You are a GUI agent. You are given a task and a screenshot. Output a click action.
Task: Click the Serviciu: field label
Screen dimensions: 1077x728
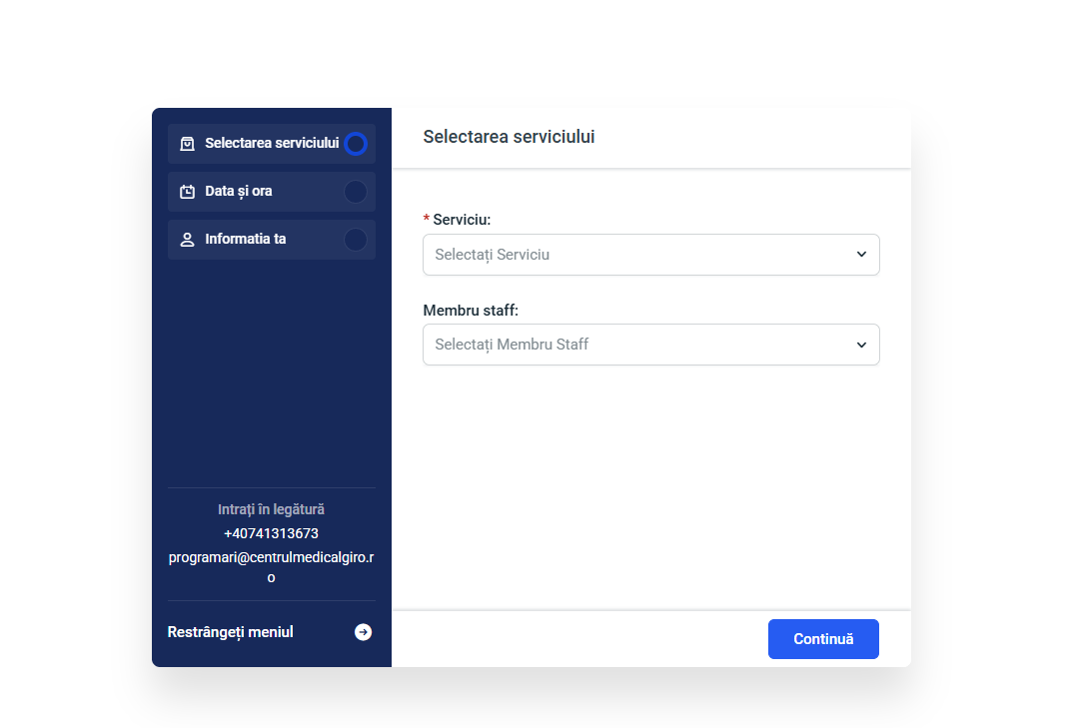462,220
